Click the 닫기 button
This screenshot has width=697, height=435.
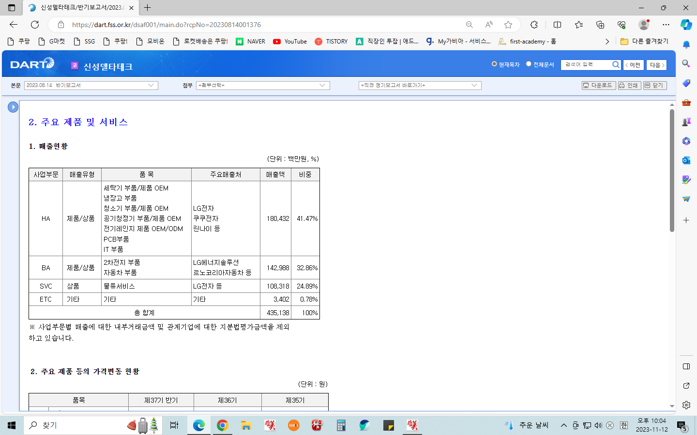click(655, 85)
